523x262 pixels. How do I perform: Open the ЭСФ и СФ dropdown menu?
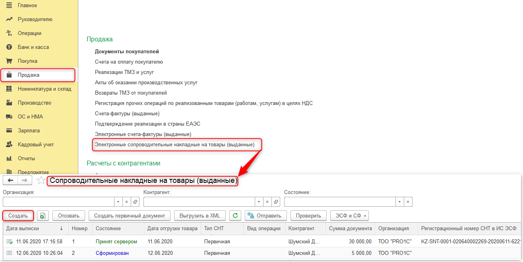pos(349,215)
